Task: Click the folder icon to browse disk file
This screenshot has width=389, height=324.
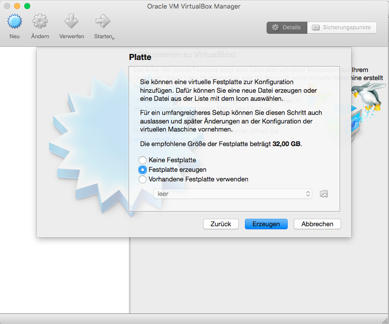Action: click(x=324, y=194)
